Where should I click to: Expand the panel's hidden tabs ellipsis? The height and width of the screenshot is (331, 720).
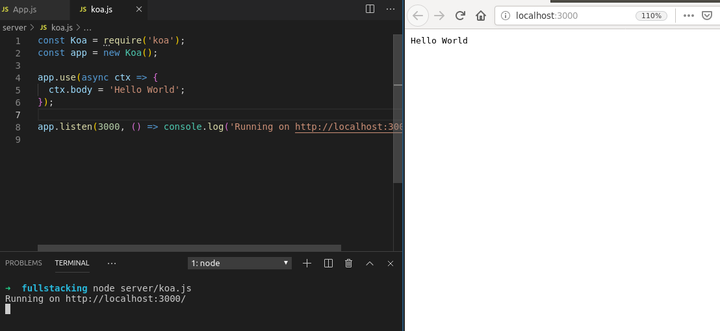tap(112, 263)
